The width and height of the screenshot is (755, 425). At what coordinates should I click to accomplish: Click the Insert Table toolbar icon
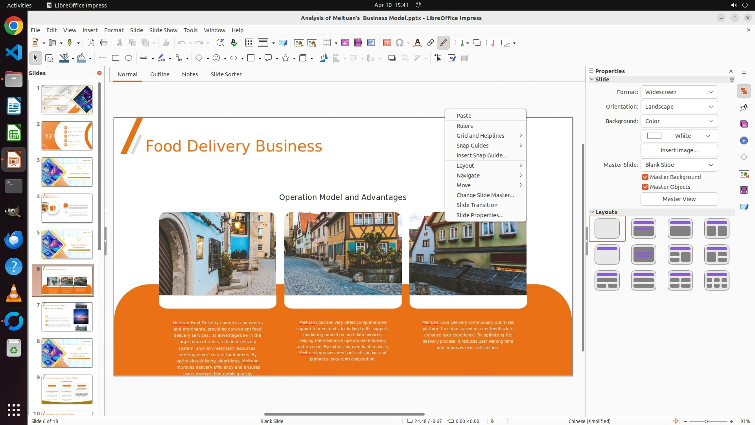click(x=327, y=43)
